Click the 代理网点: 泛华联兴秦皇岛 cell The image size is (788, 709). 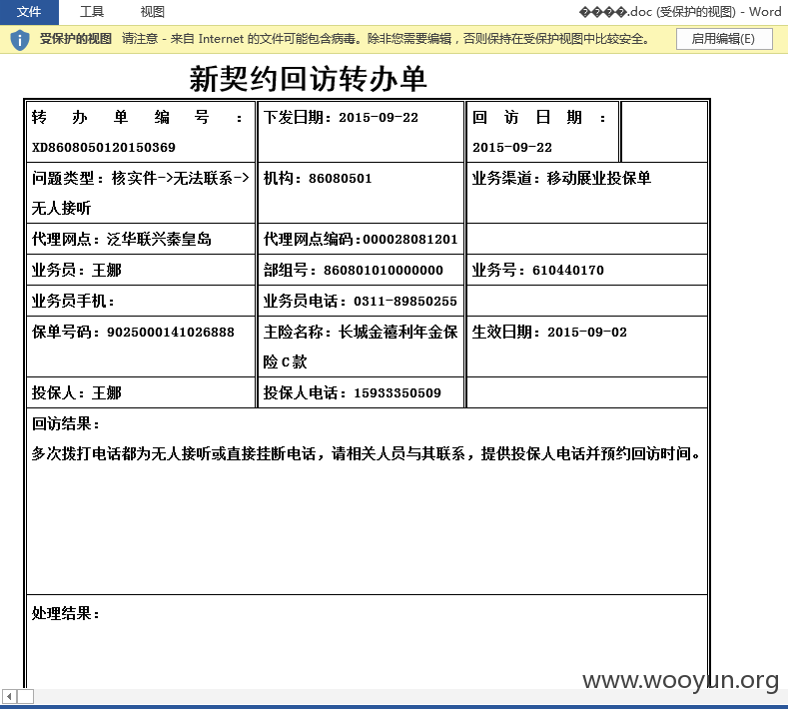click(141, 240)
